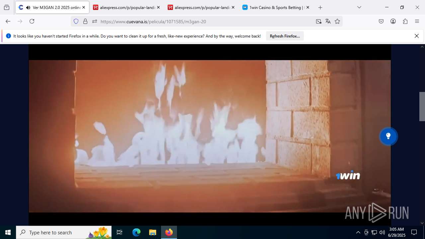Screen dimensions: 425x239
Task: Close the first aliexpress tab
Action: coord(158,7)
